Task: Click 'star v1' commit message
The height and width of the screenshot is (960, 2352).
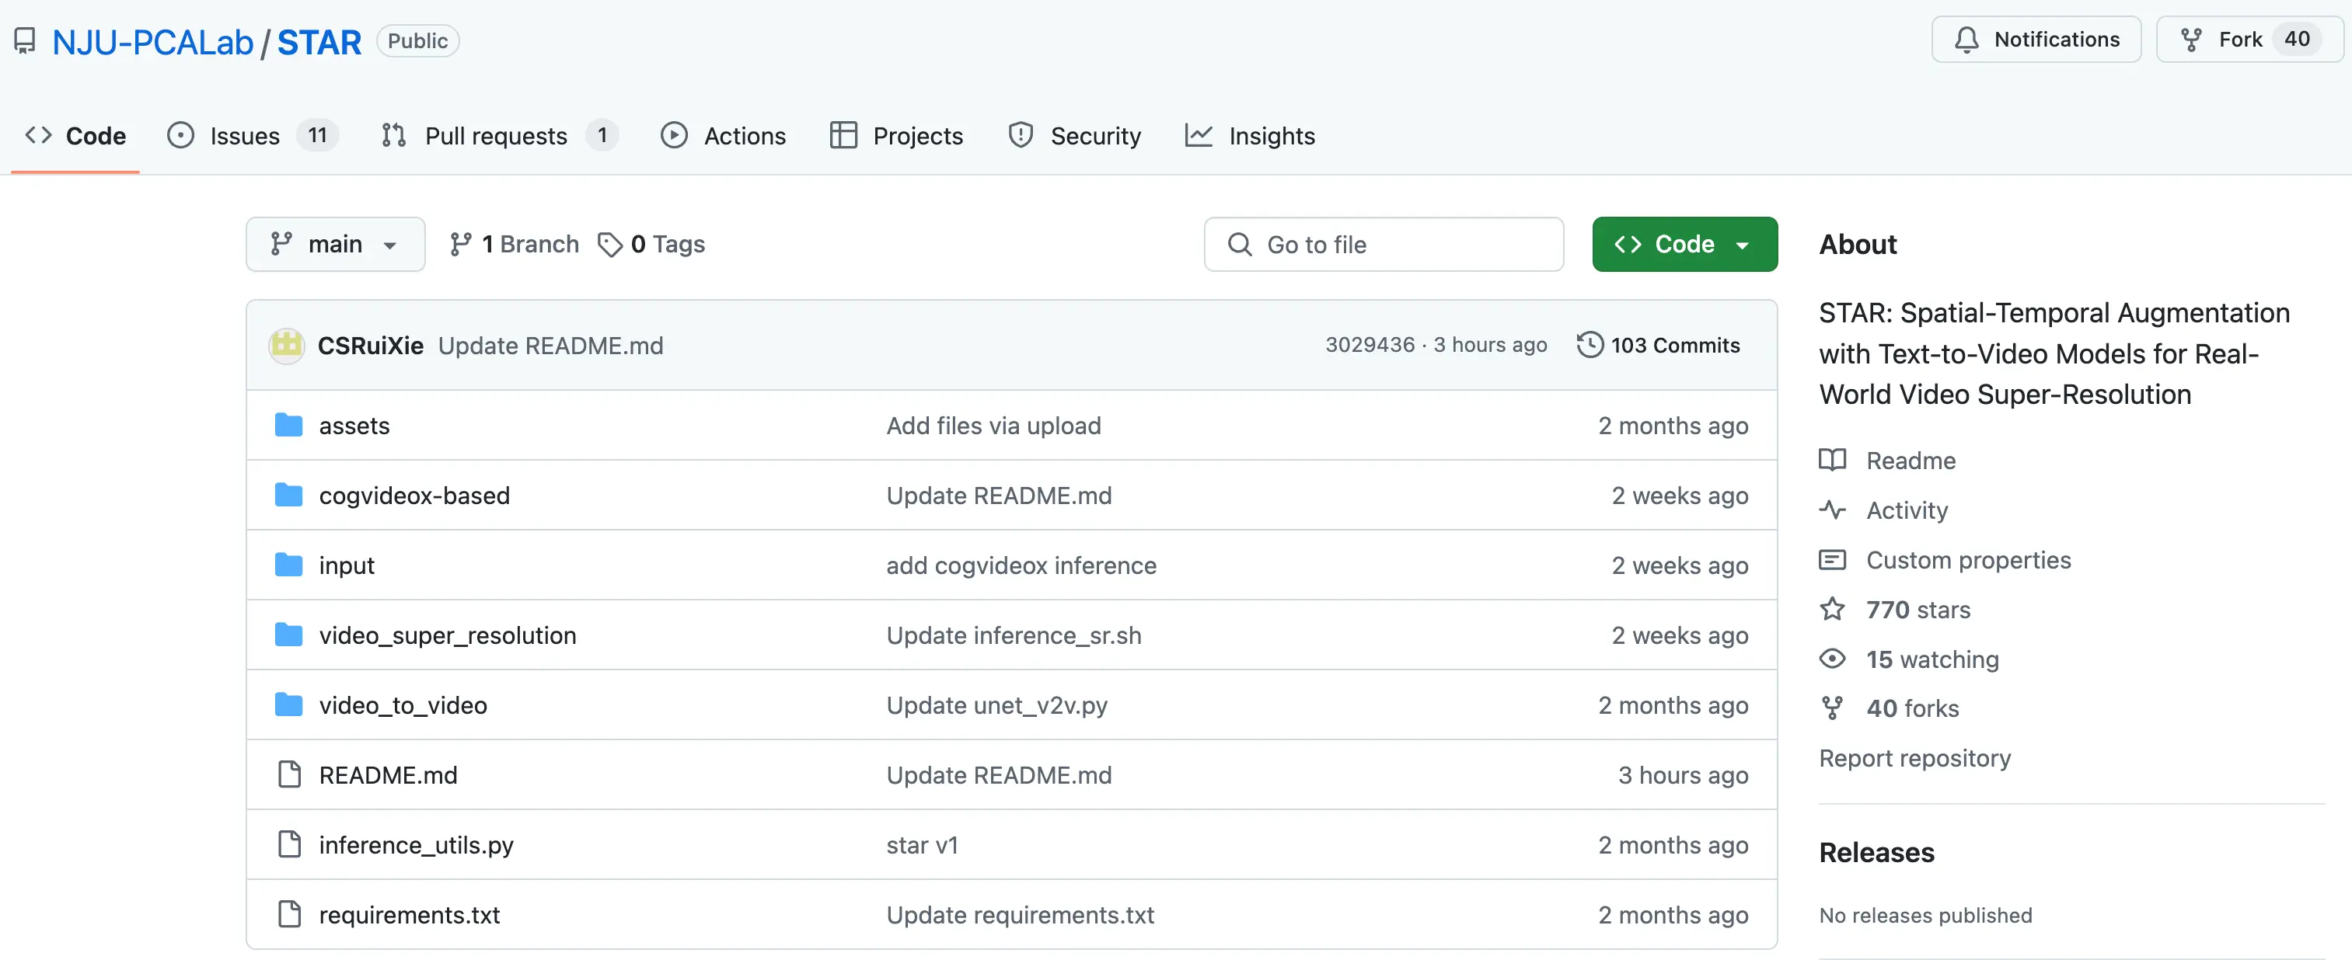Action: (921, 844)
